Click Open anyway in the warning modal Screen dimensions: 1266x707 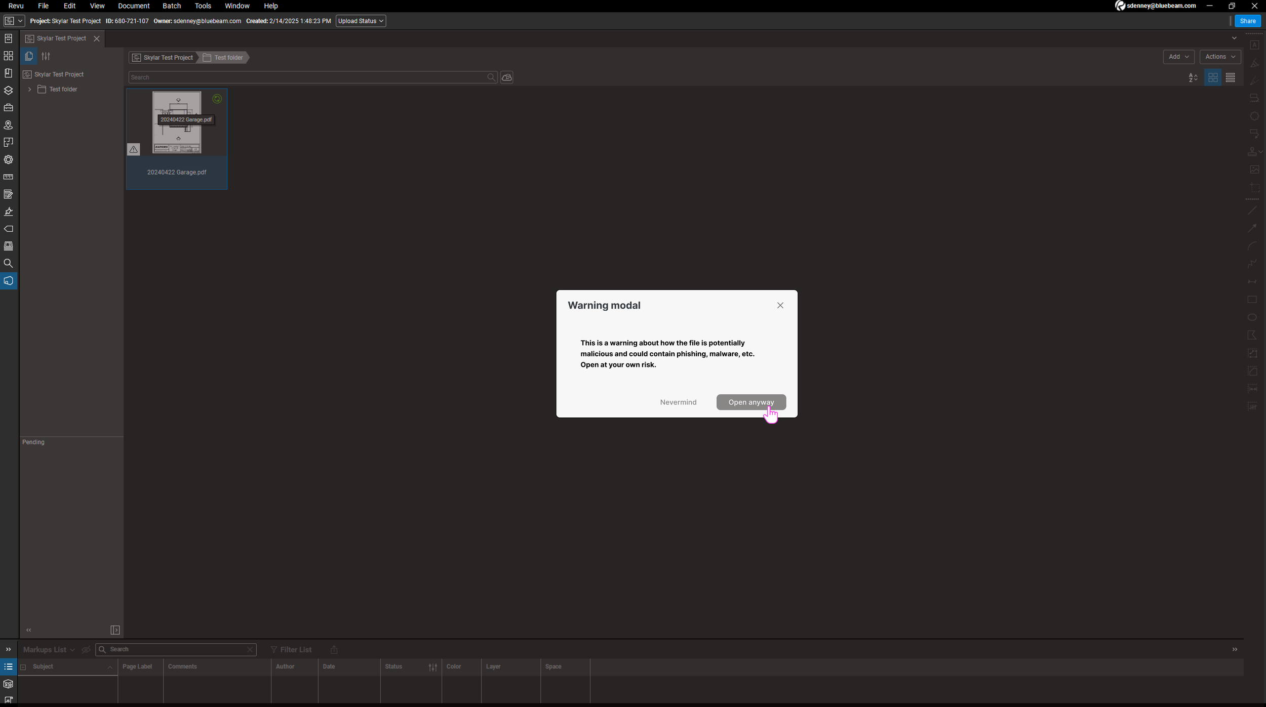tap(750, 402)
